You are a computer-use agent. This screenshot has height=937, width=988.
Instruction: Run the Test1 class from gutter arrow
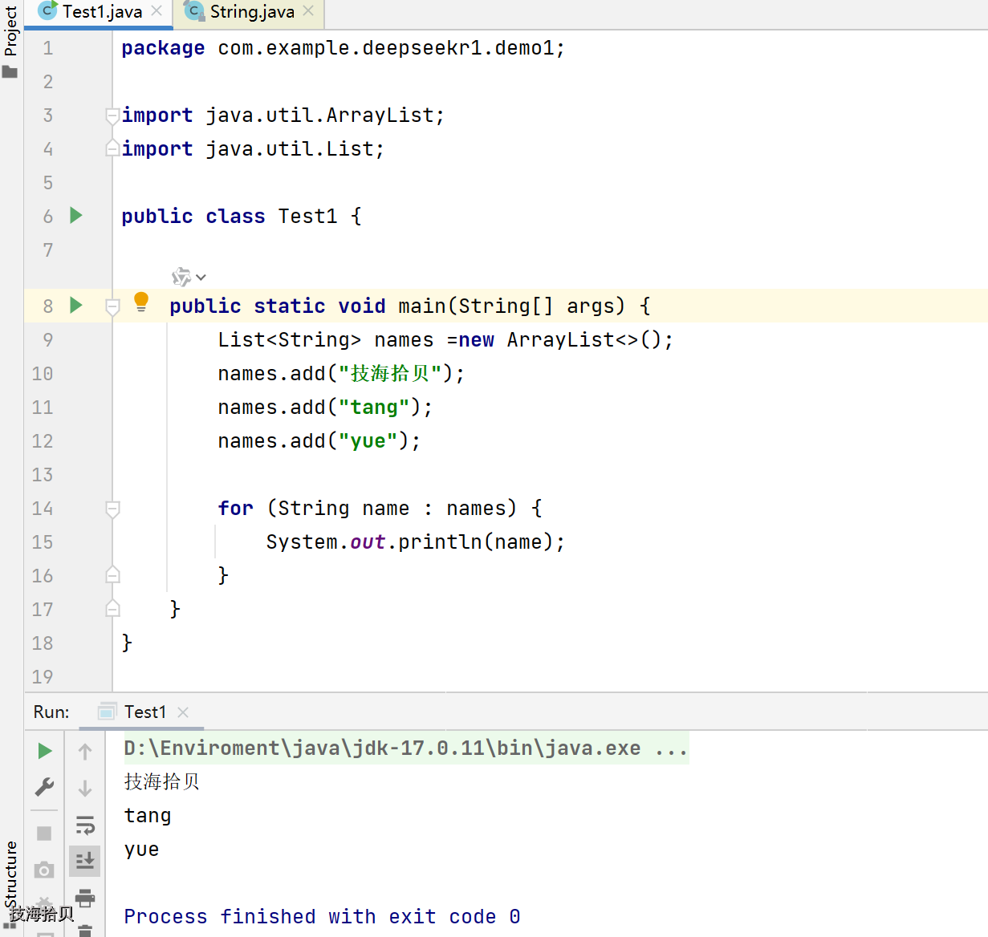(76, 215)
